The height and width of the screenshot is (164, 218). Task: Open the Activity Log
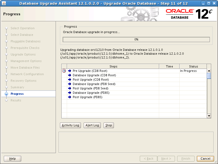click(70, 125)
